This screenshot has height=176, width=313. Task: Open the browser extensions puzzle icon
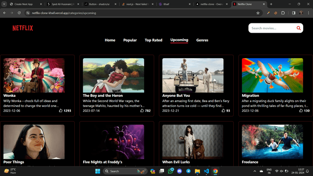[x=283, y=13]
